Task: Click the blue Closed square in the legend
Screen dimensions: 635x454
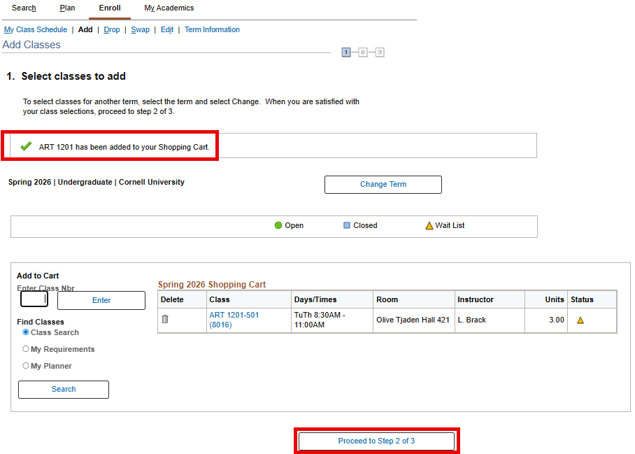Action: [x=347, y=225]
